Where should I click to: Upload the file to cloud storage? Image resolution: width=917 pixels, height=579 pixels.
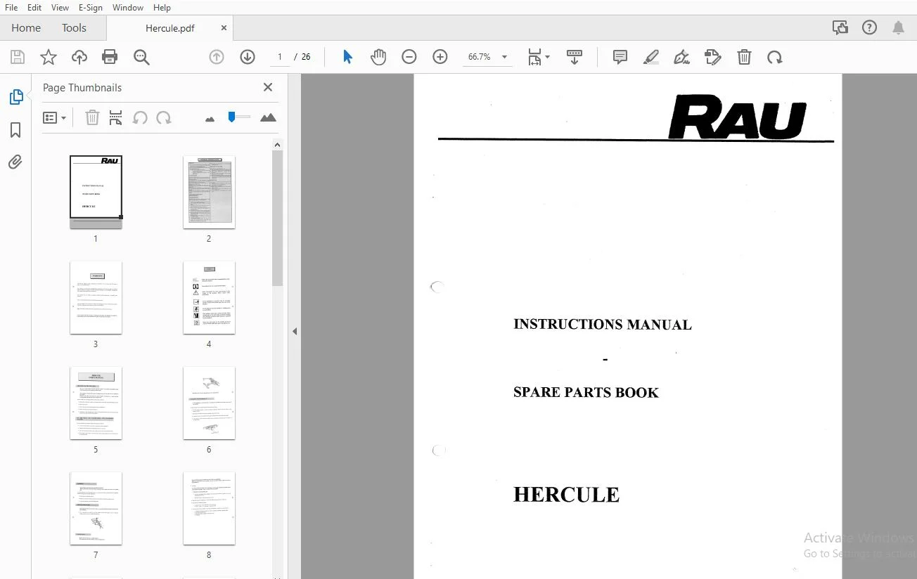79,57
